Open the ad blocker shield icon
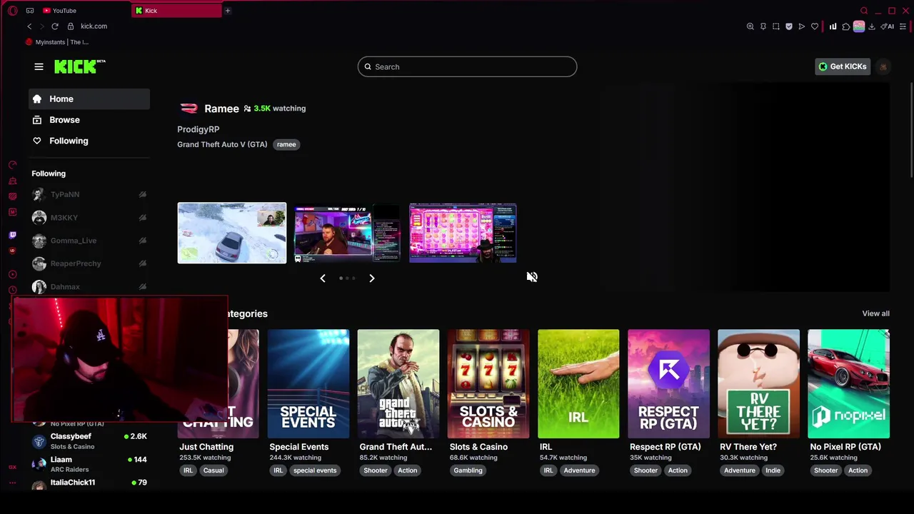This screenshot has width=914, height=514. click(788, 26)
